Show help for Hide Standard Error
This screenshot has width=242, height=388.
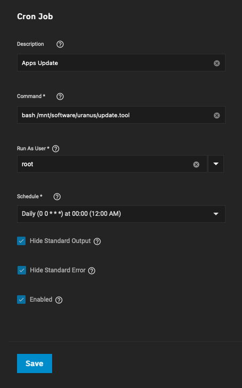[91, 271]
